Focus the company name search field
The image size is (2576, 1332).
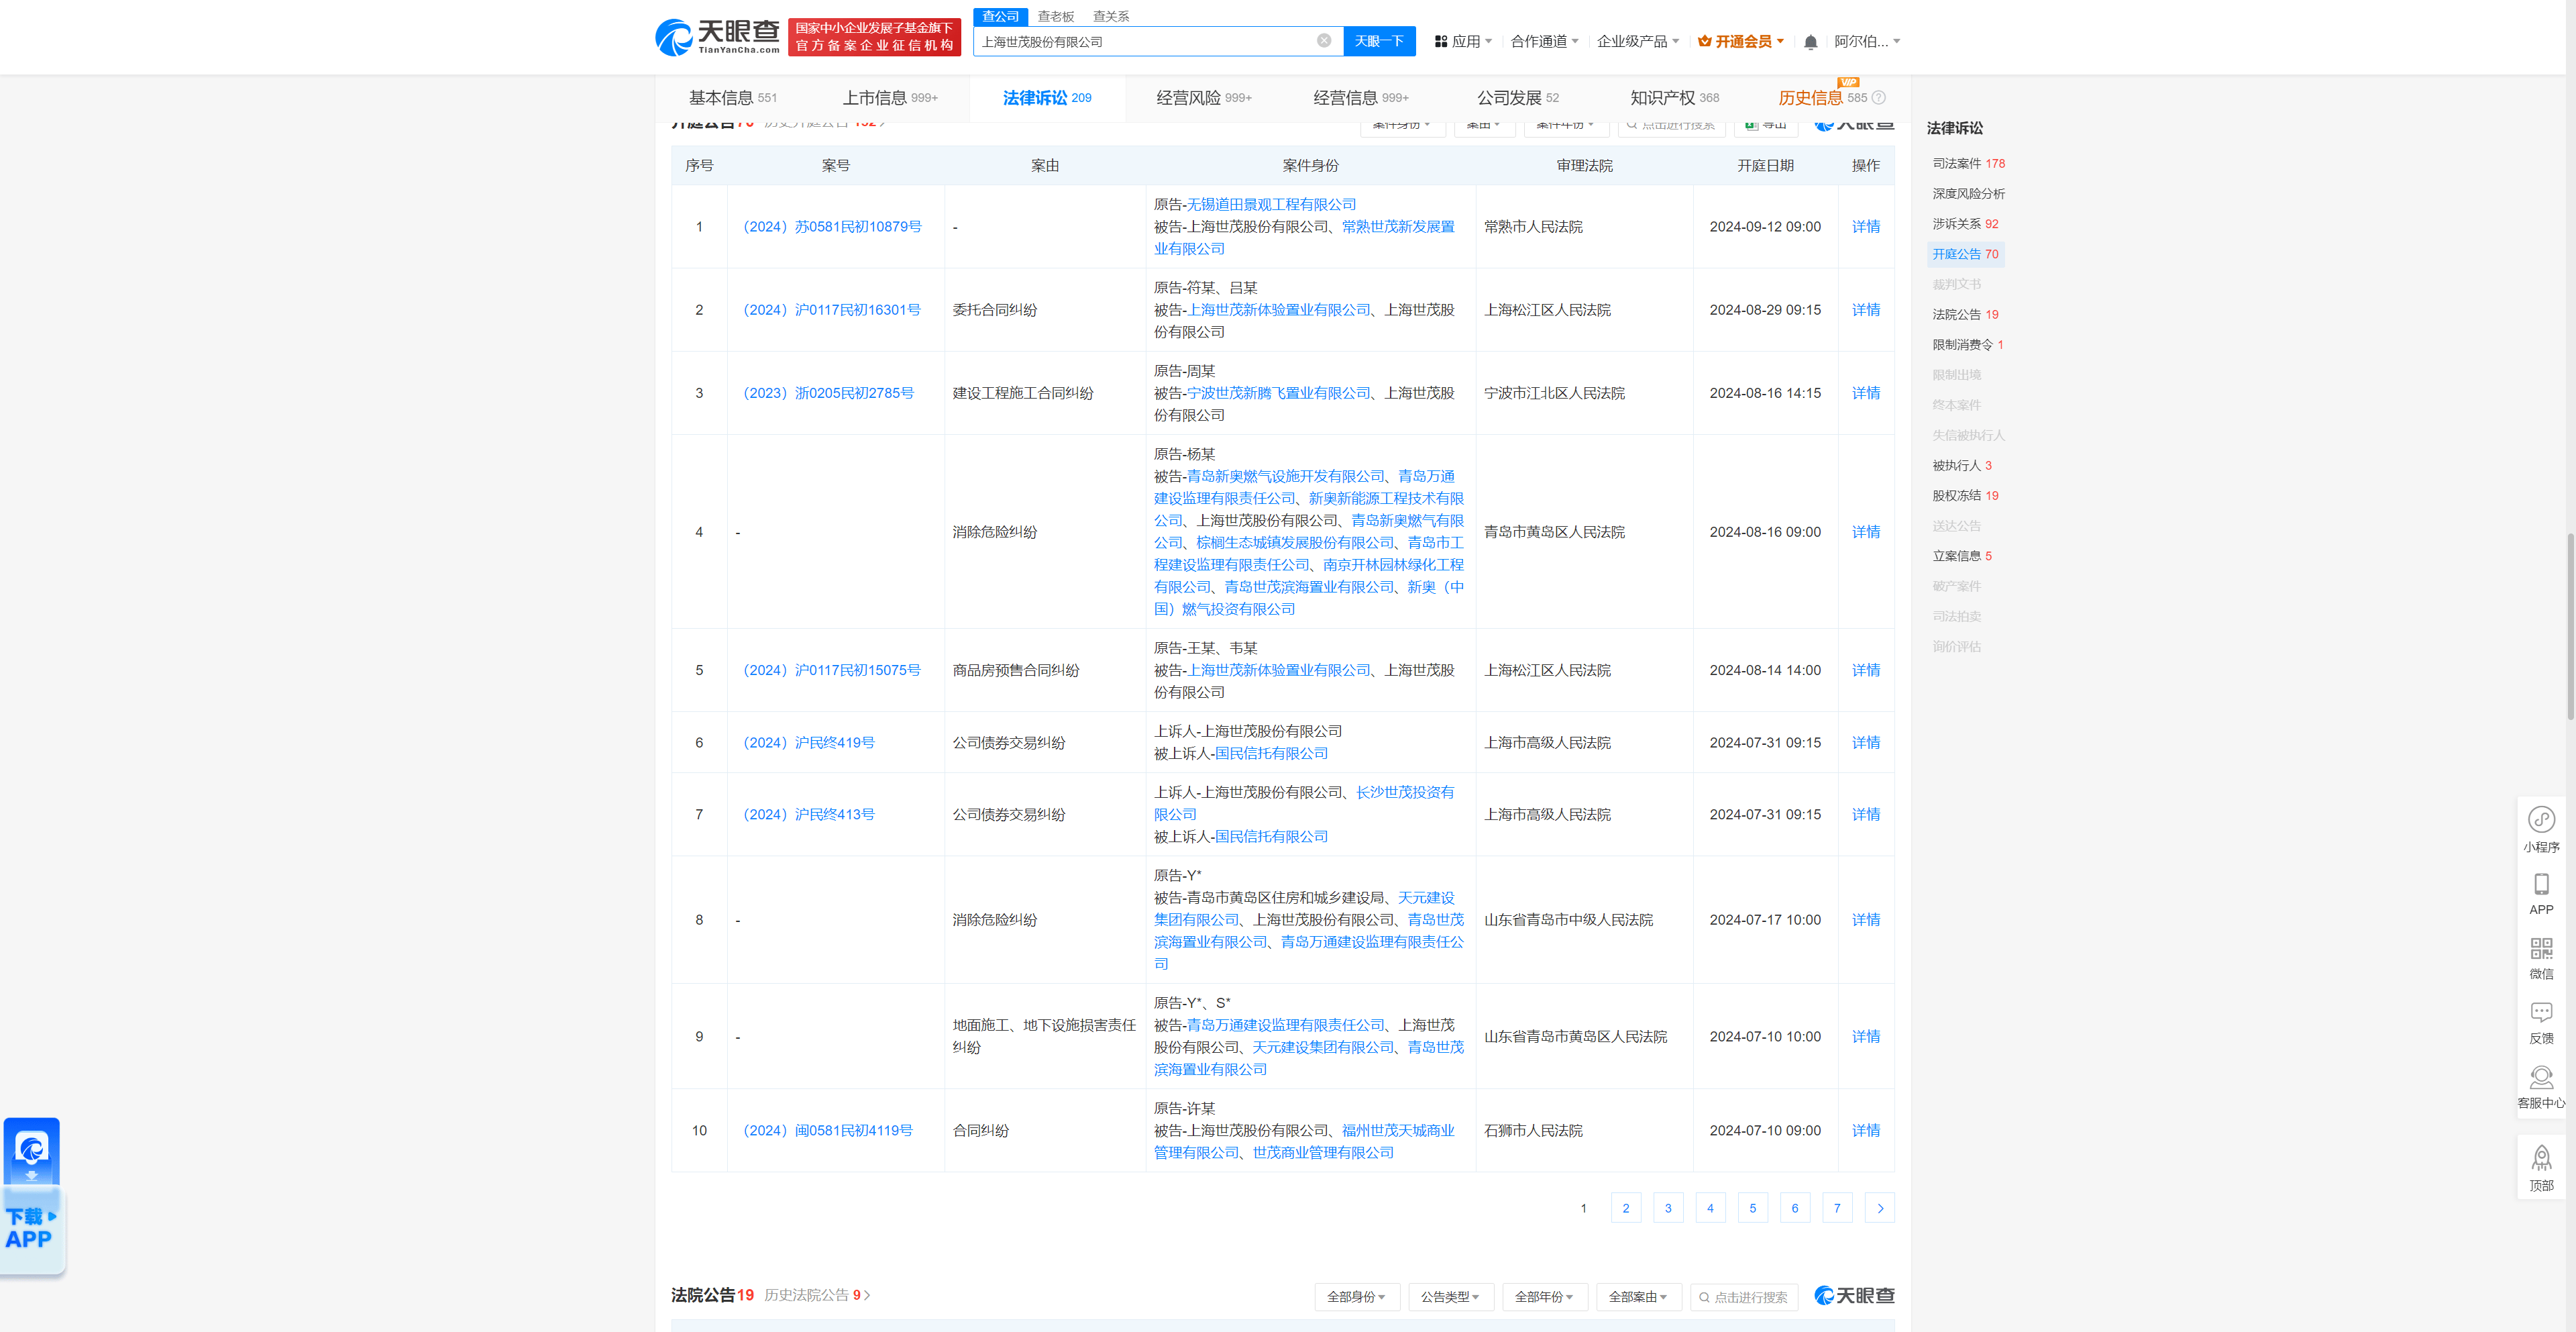1145,41
